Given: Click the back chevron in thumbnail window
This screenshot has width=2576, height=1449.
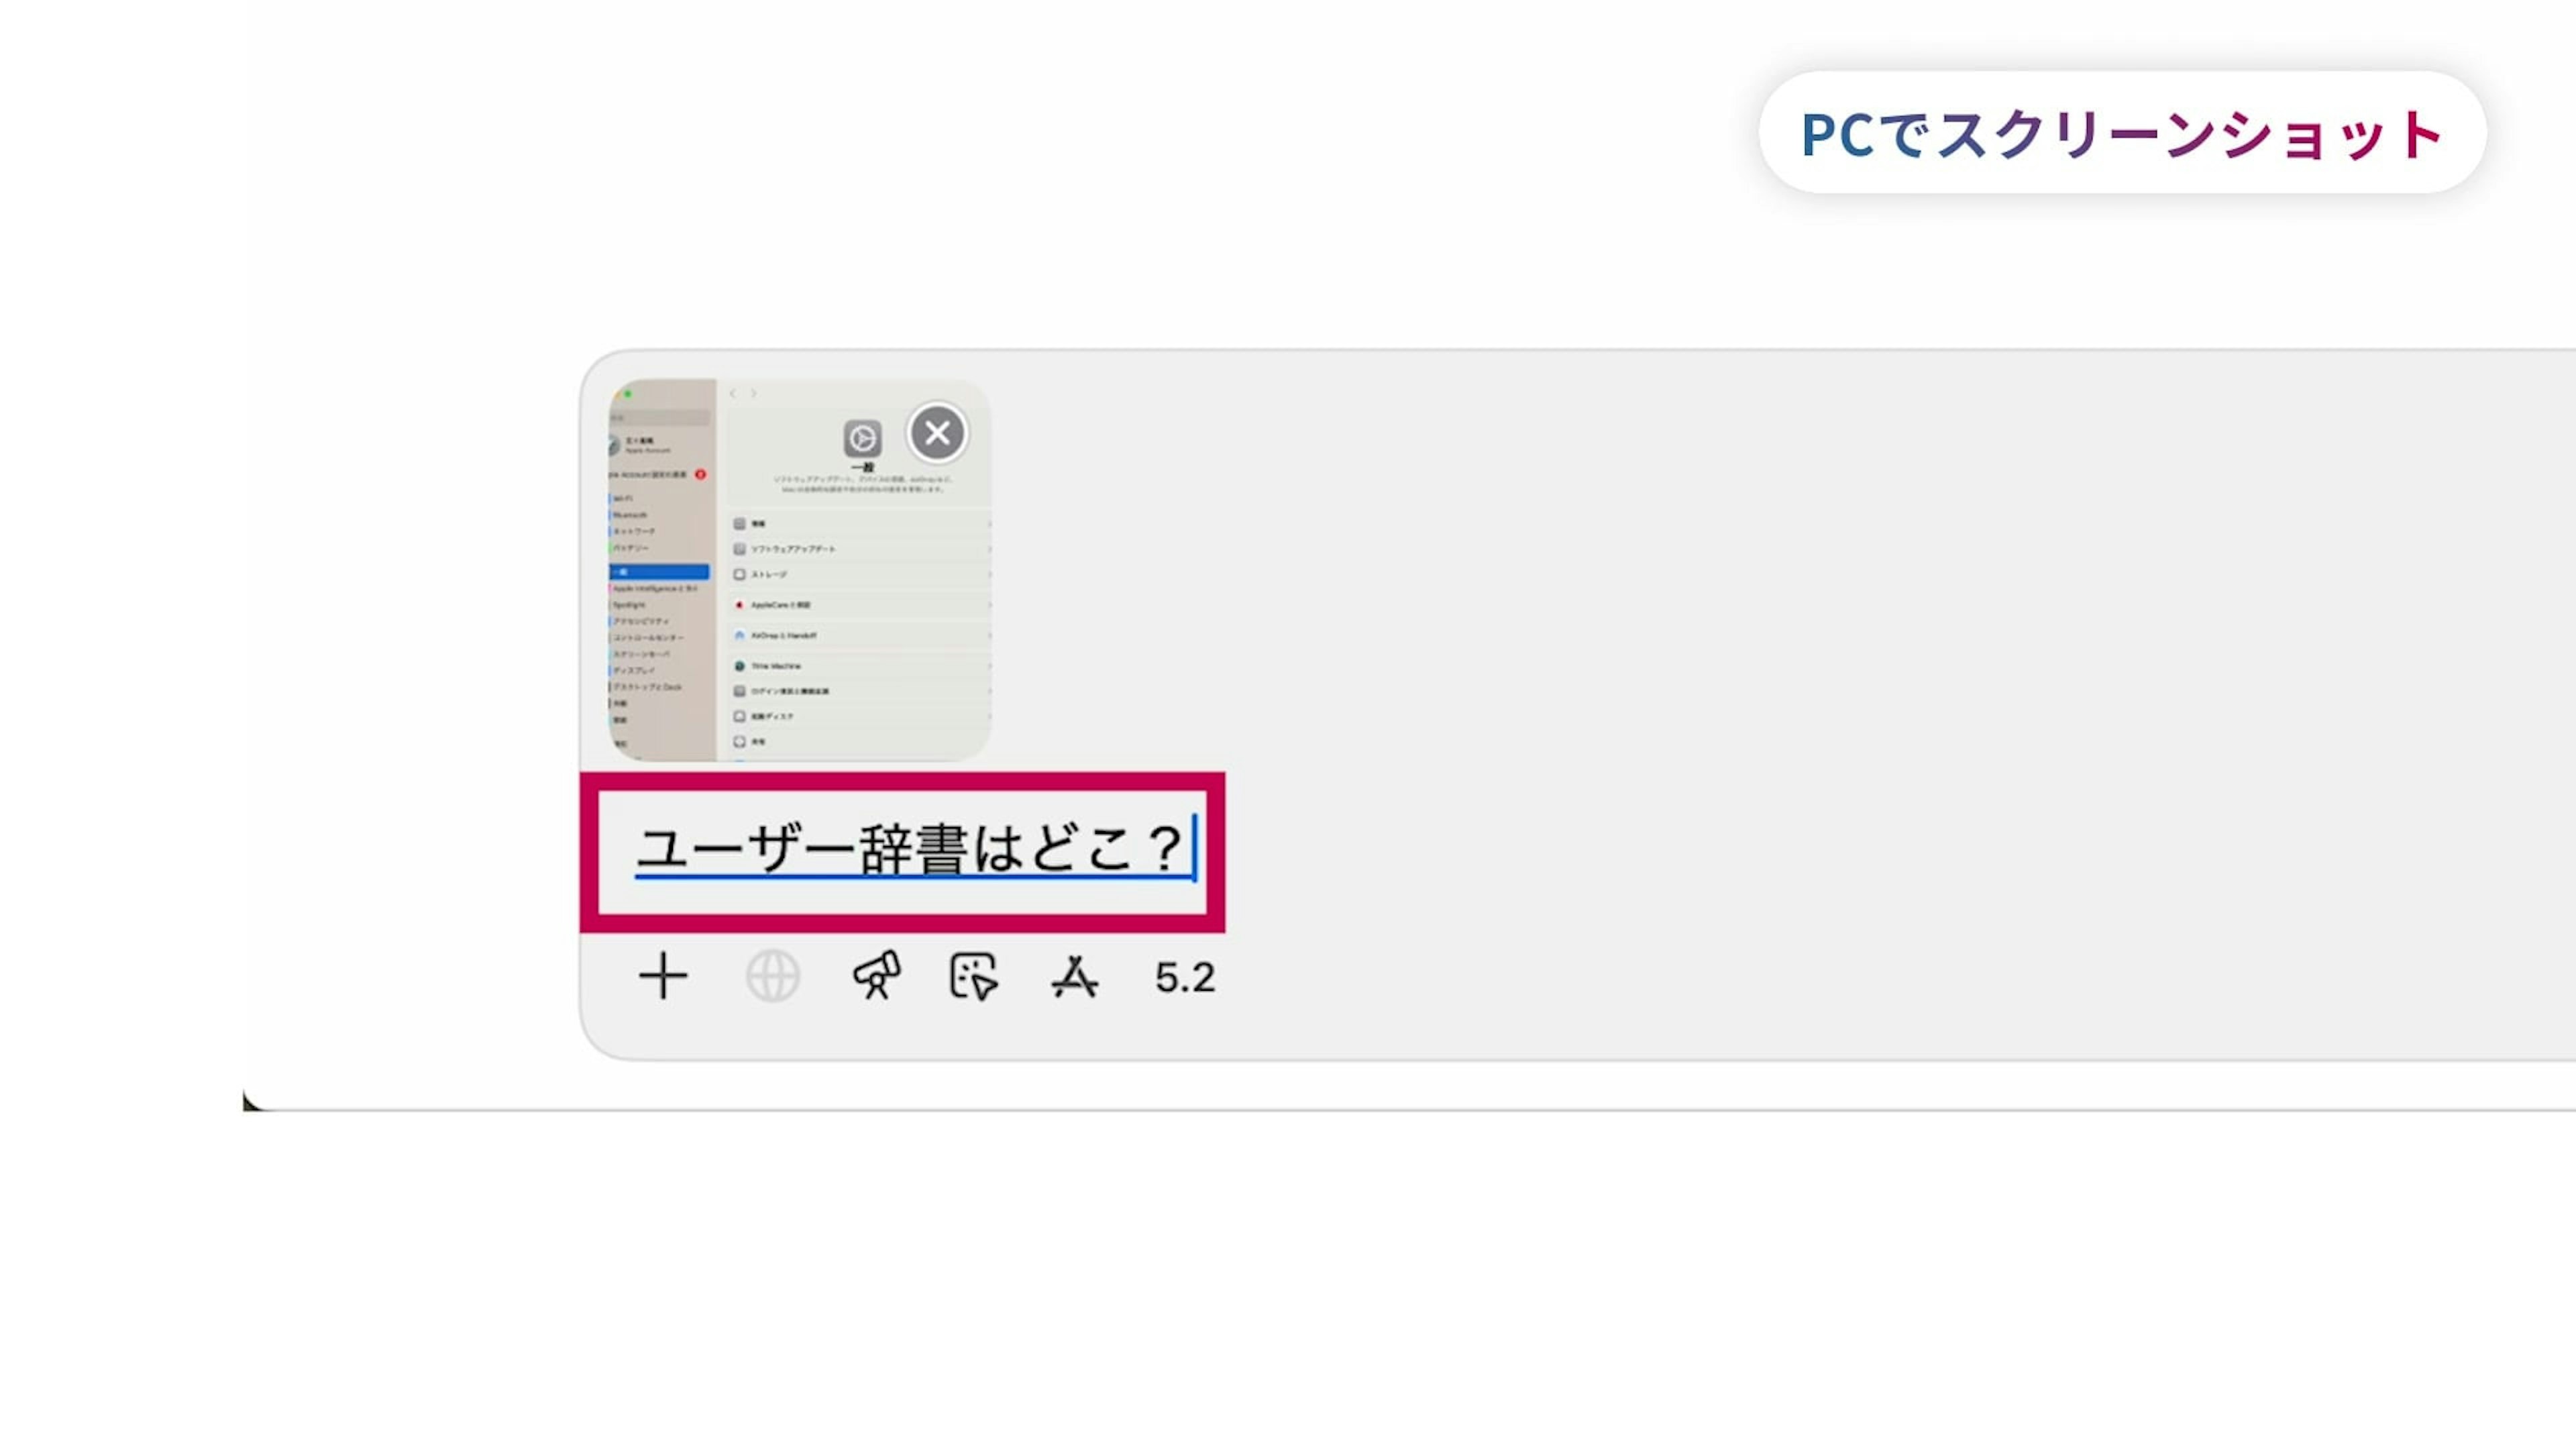Looking at the screenshot, I should point(733,394).
